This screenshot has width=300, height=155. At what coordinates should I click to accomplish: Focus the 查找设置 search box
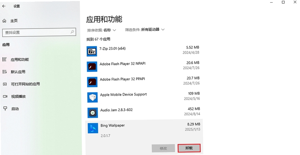39,32
